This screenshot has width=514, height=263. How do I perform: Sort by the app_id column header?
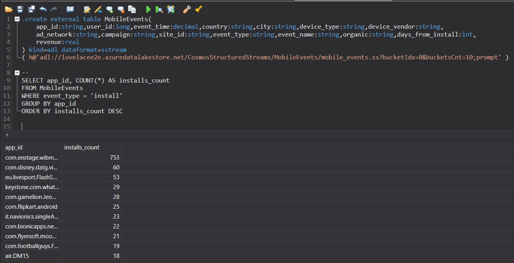32,147
